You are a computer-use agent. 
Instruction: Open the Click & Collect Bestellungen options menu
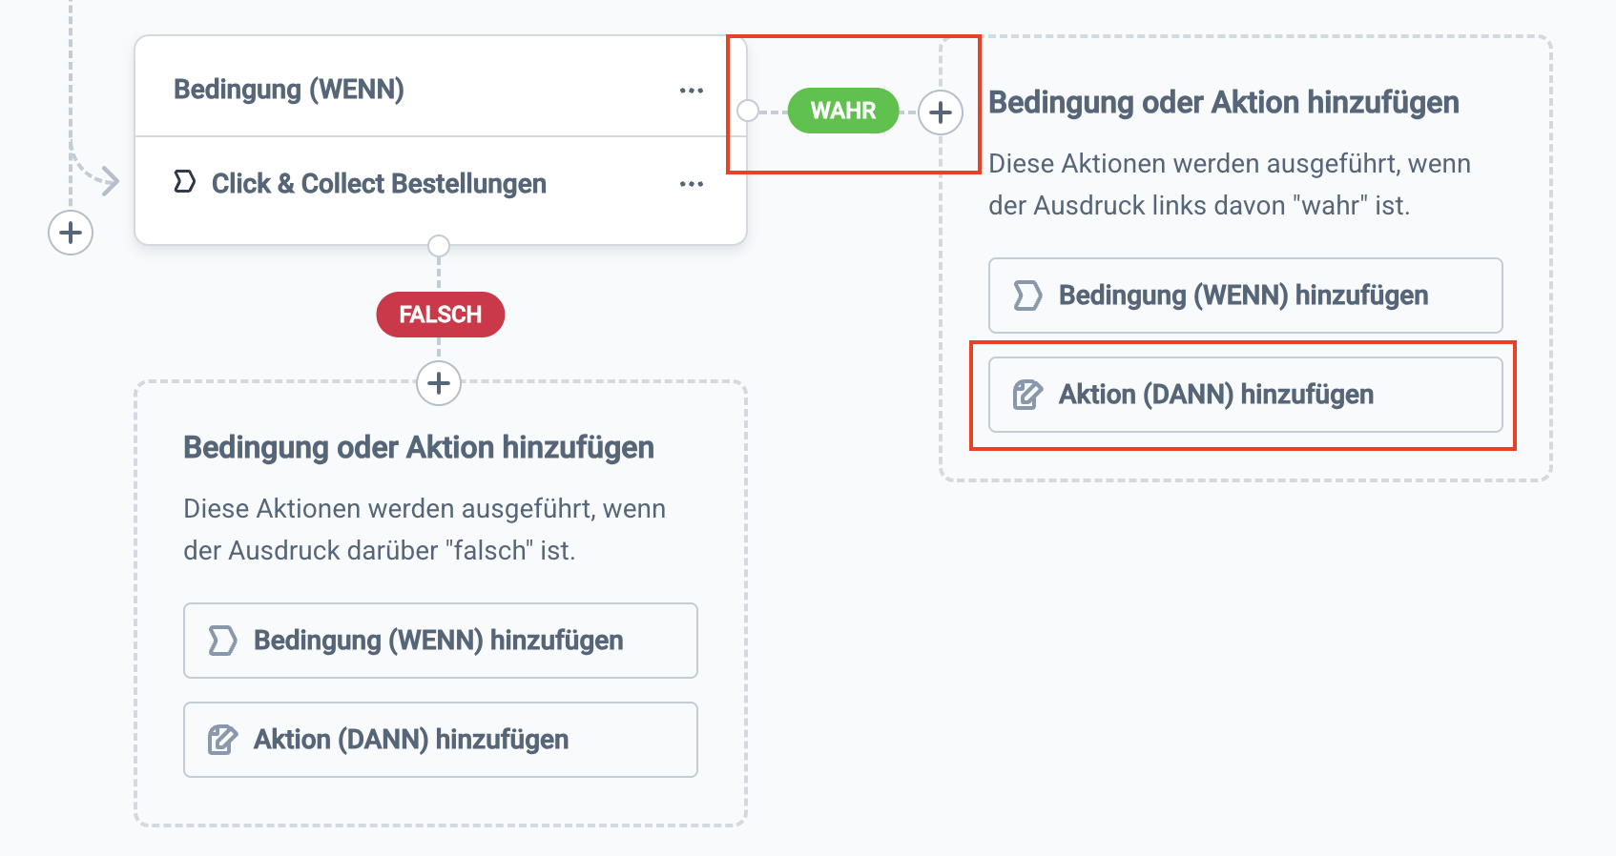pyautogui.click(x=691, y=184)
